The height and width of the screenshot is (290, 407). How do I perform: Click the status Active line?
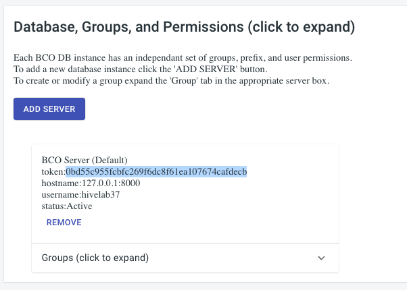[67, 206]
